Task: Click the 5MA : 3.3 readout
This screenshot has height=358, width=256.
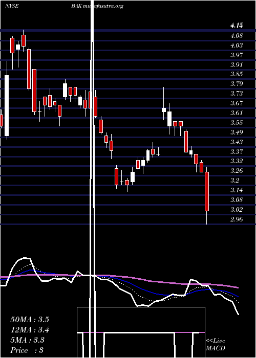Action: coord(28,340)
